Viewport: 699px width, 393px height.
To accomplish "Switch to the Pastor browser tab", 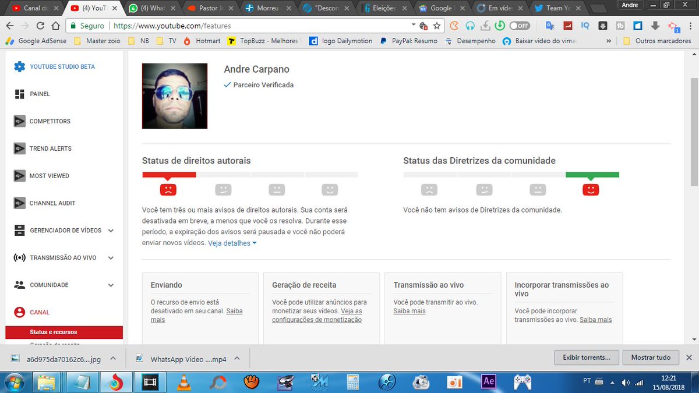I will pyautogui.click(x=210, y=8).
